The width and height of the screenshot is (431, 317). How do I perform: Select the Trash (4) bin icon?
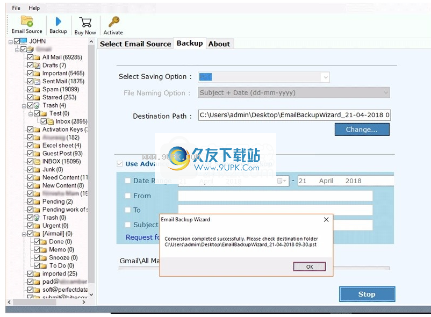click(37, 105)
